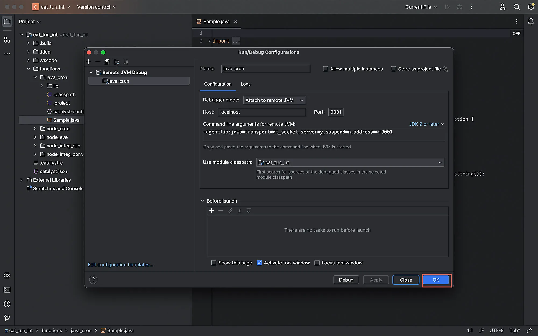Open Terminal tool window icon
This screenshot has height=336, width=538.
pyautogui.click(x=7, y=290)
